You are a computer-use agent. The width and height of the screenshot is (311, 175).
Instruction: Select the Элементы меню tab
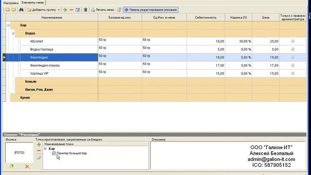[33, 2]
